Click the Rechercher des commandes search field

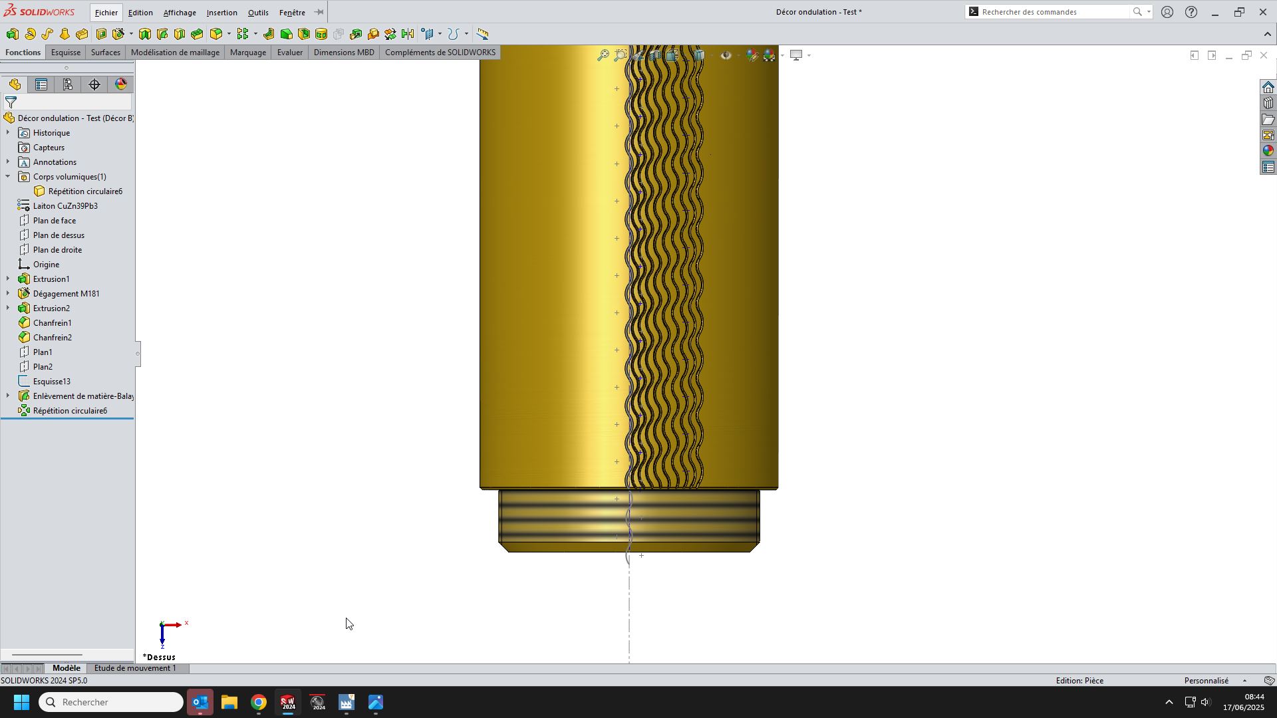pyautogui.click(x=1054, y=12)
